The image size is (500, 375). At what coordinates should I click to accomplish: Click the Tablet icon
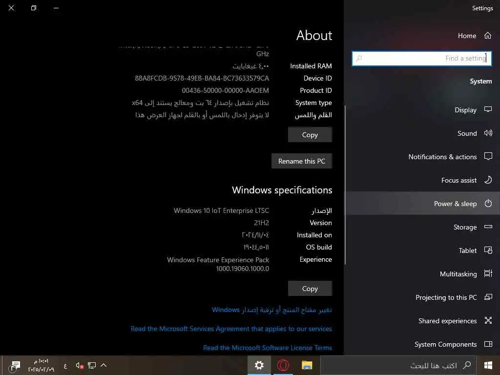(488, 250)
